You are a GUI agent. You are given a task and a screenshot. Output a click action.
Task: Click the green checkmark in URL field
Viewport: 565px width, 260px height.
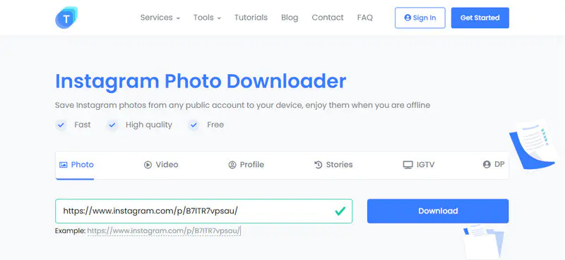click(340, 211)
